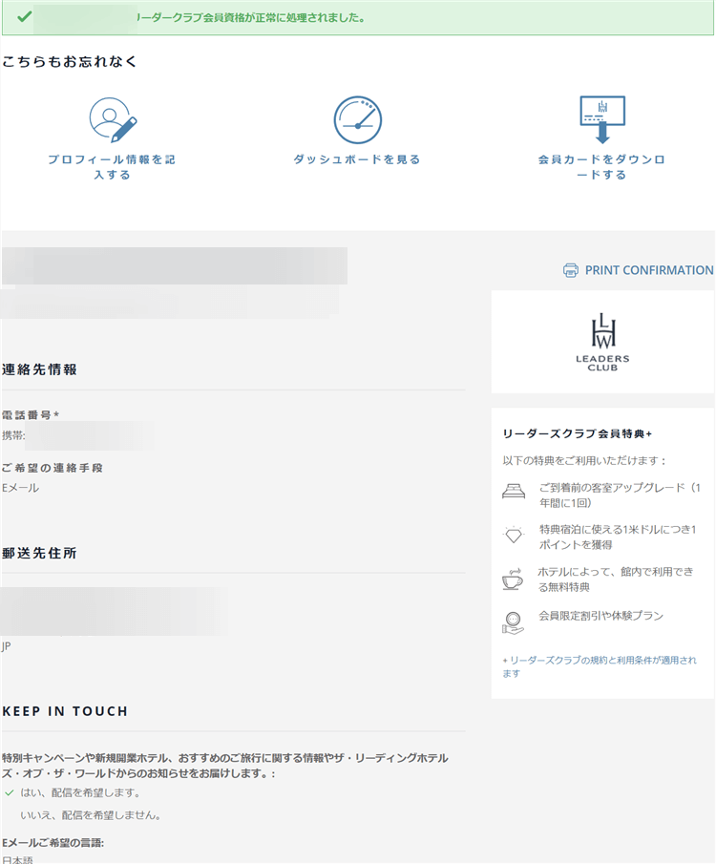The width and height of the screenshot is (716, 864).
Task: Click the LHW Leaders Club logo
Action: click(x=602, y=341)
